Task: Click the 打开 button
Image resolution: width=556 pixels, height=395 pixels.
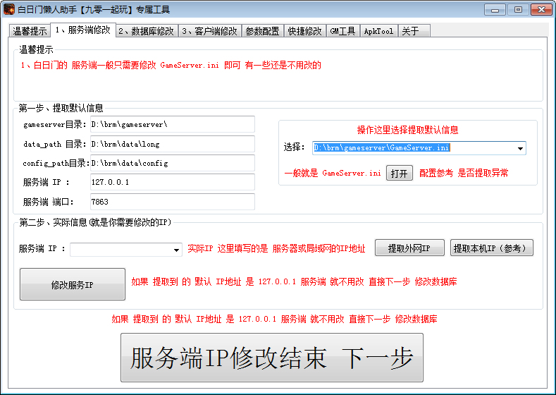Action: point(399,174)
